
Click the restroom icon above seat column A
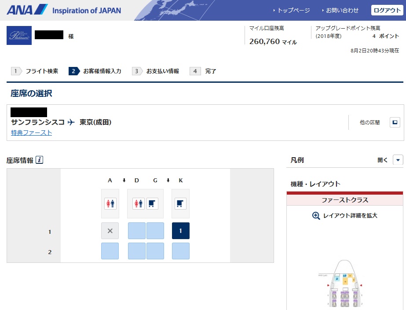tap(110, 203)
